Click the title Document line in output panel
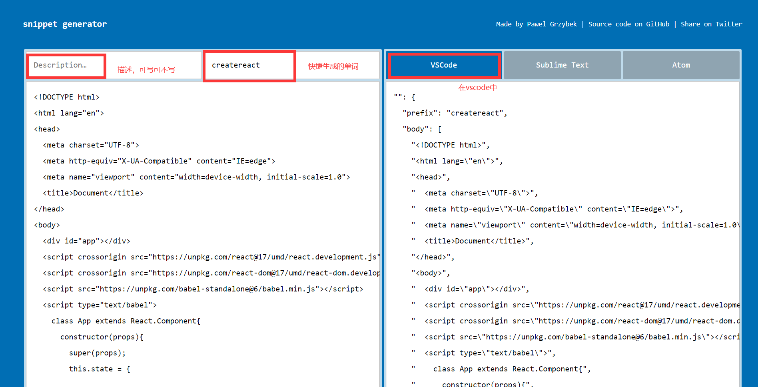The image size is (758, 387). coord(473,241)
